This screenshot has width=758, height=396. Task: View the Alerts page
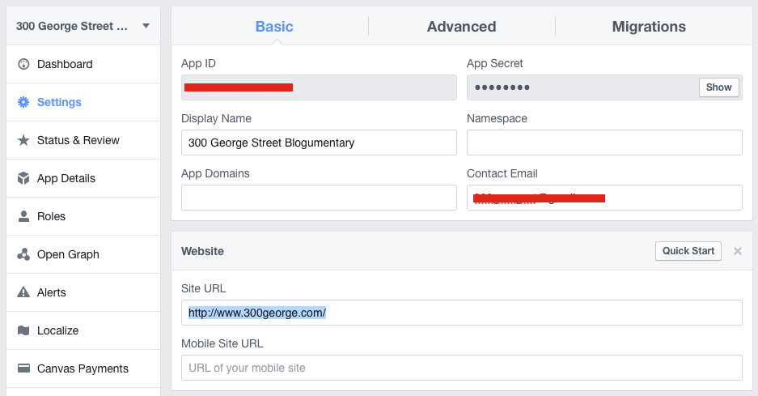point(83,292)
